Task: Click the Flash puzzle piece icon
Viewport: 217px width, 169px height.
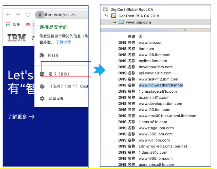Action: point(42,55)
